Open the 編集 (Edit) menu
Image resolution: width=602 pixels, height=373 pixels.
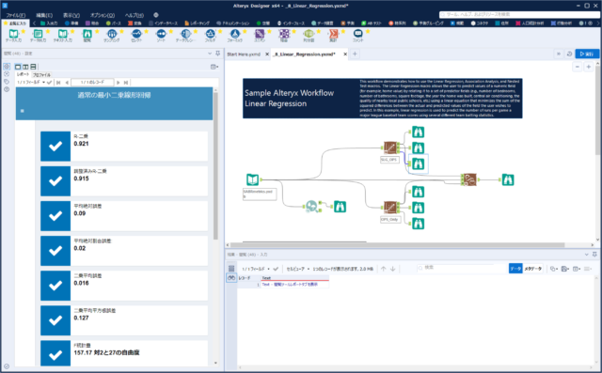coord(44,15)
